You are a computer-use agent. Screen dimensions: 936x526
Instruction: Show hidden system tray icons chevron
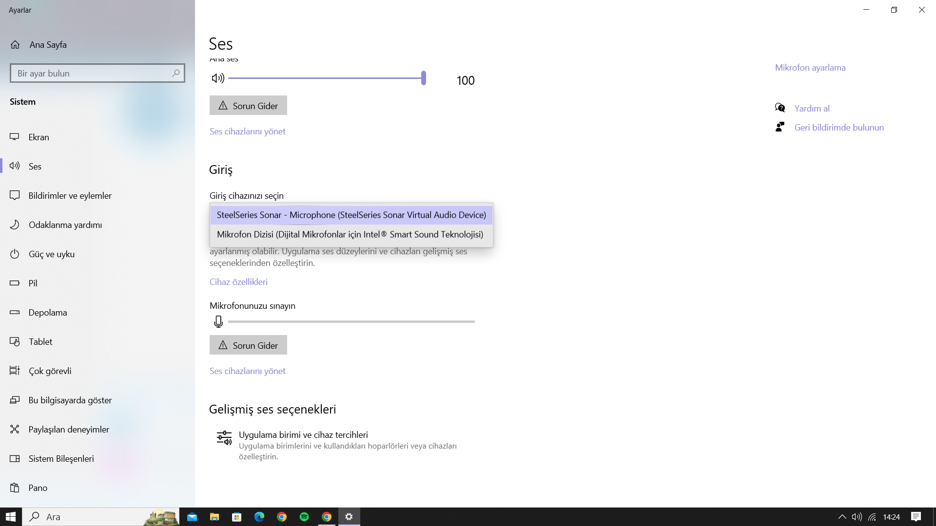pos(842,517)
